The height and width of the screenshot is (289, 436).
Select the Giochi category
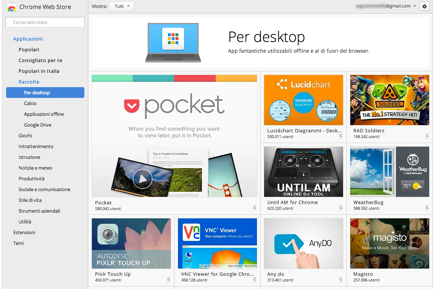pos(25,136)
